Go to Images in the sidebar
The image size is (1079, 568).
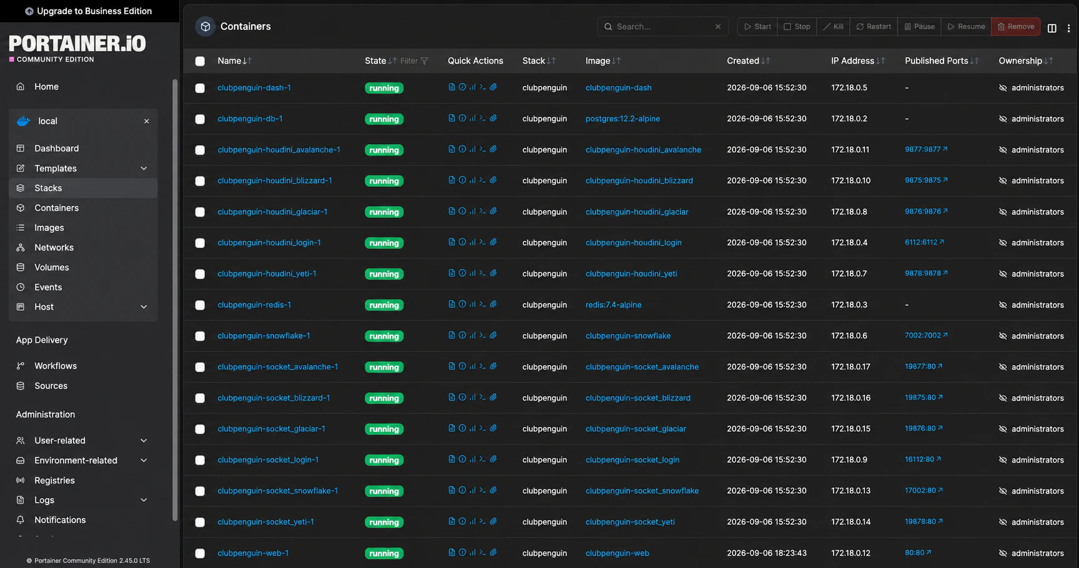(x=83, y=228)
